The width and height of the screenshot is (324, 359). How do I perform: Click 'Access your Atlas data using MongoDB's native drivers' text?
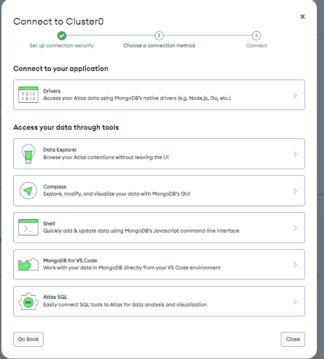point(137,98)
